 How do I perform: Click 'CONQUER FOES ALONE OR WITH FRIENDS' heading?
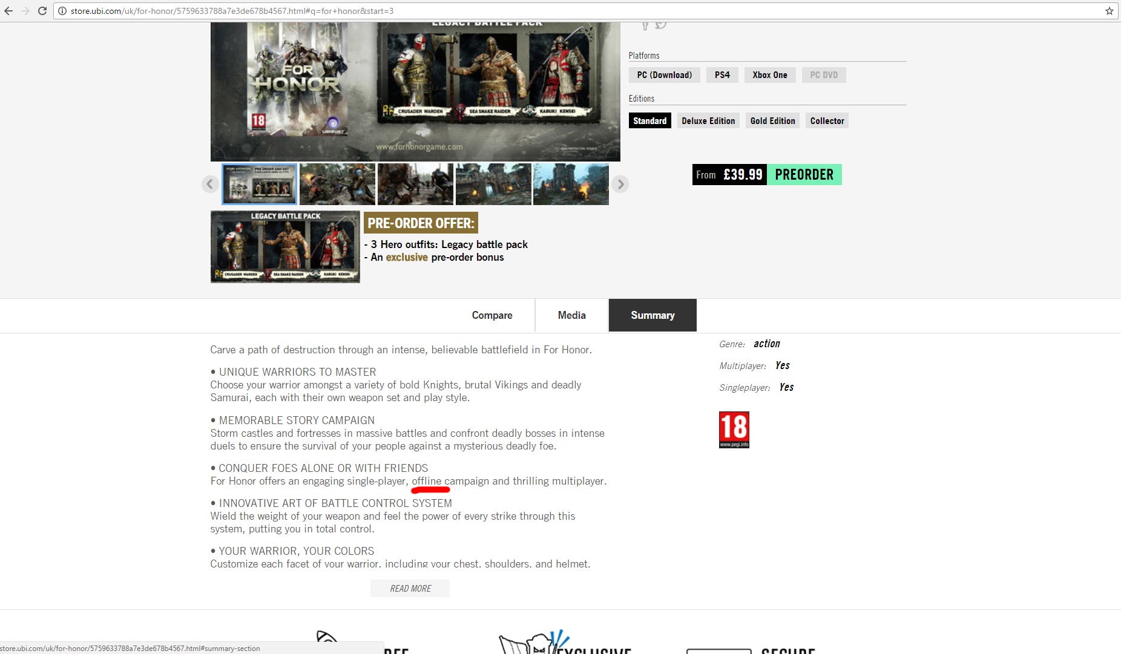click(323, 468)
